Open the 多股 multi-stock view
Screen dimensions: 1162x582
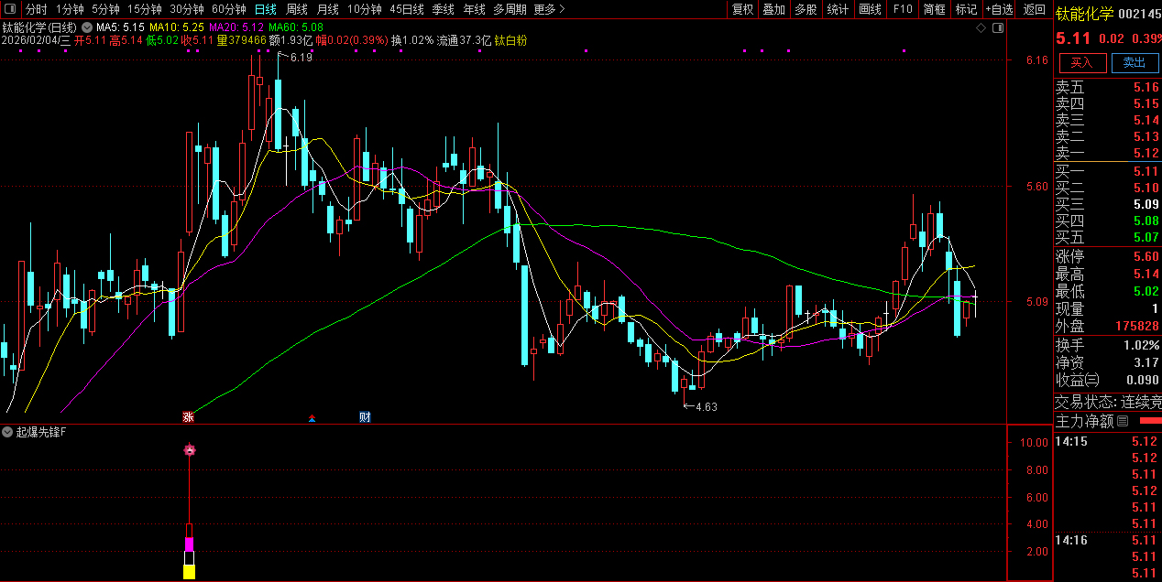[806, 9]
